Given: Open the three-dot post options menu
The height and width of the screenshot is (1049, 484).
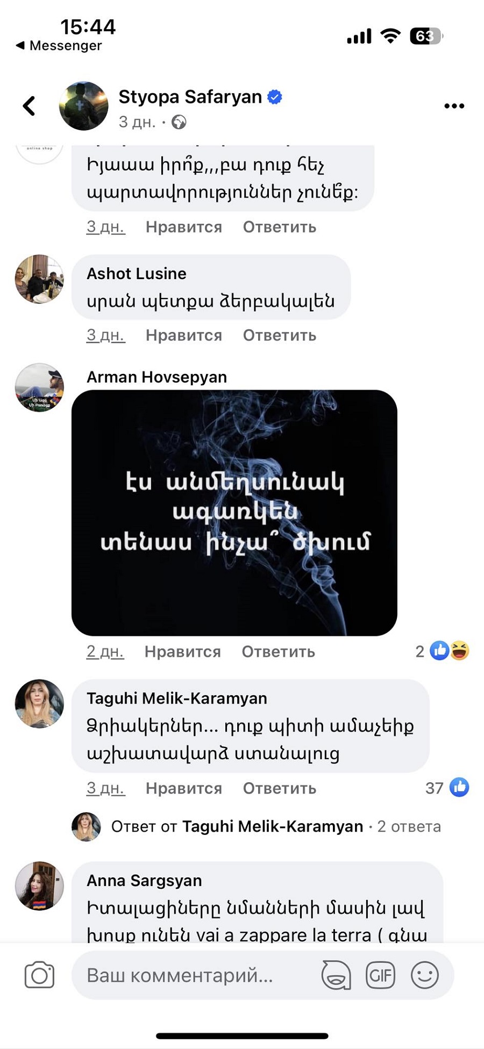Looking at the screenshot, I should (x=454, y=106).
